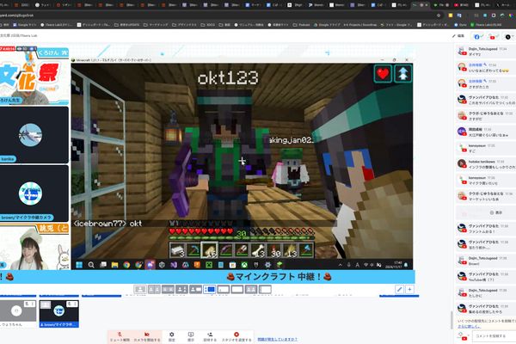The height and width of the screenshot is (344, 516).
Task: Open File Explorer from the shared taskbar
Action: tap(114, 265)
